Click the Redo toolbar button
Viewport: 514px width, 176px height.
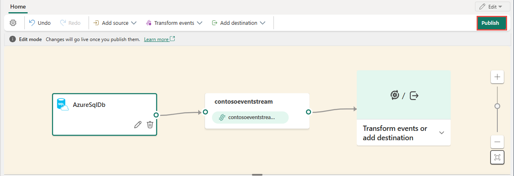(x=70, y=23)
